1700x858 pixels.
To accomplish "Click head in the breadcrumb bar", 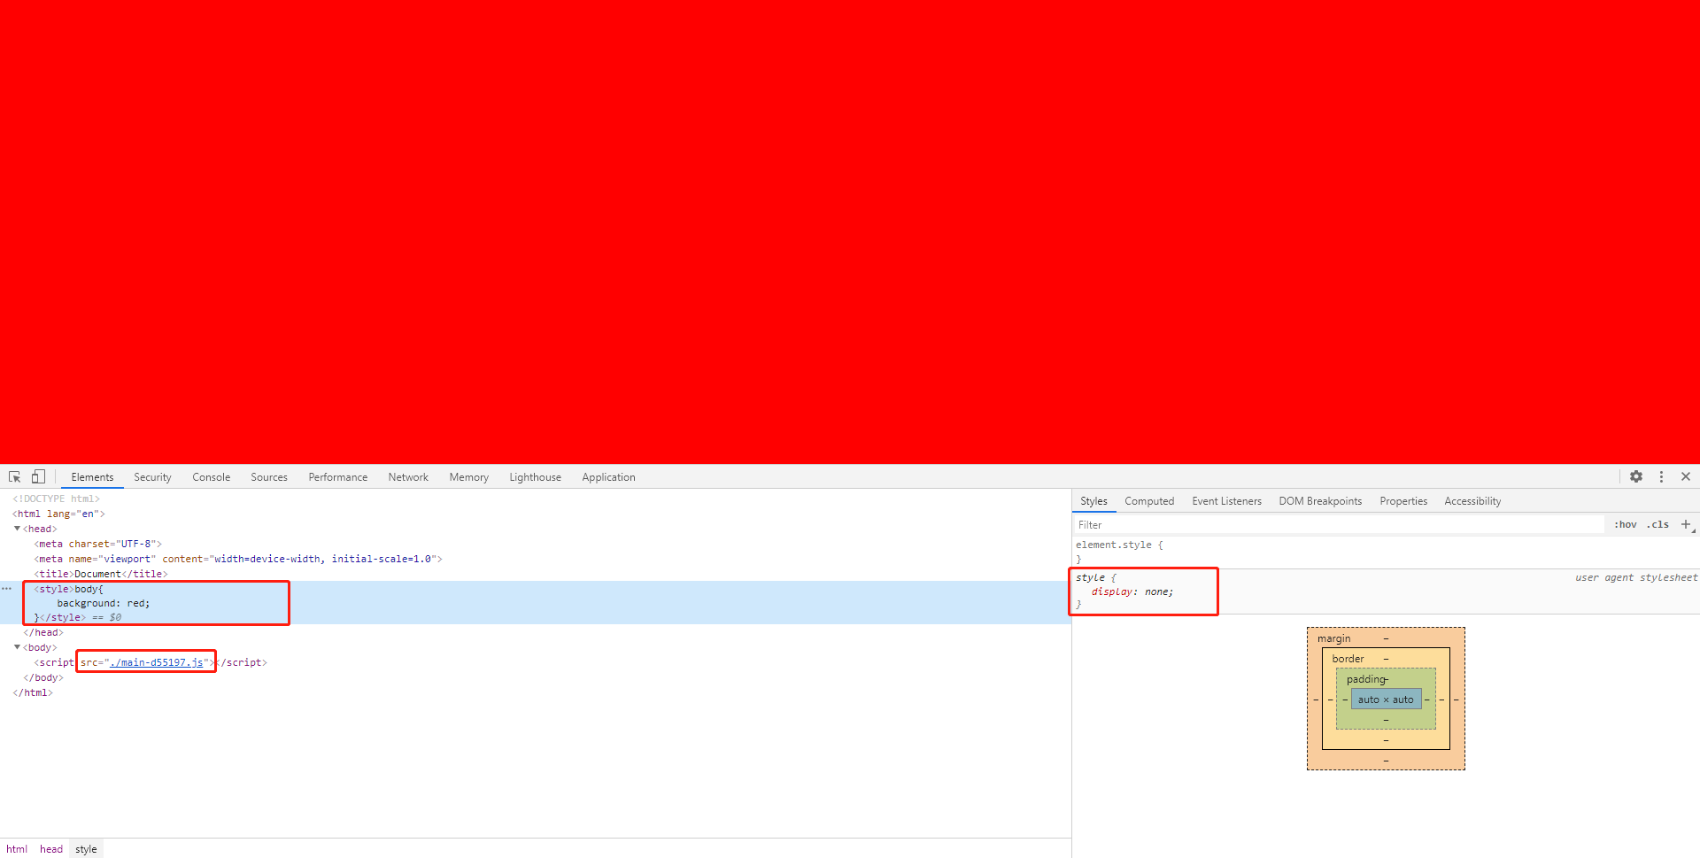I will coord(51,849).
